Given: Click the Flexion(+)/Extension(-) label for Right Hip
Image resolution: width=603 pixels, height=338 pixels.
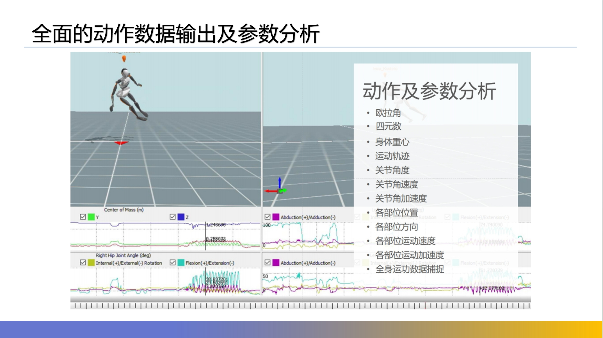Looking at the screenshot, I should pyautogui.click(x=210, y=263).
